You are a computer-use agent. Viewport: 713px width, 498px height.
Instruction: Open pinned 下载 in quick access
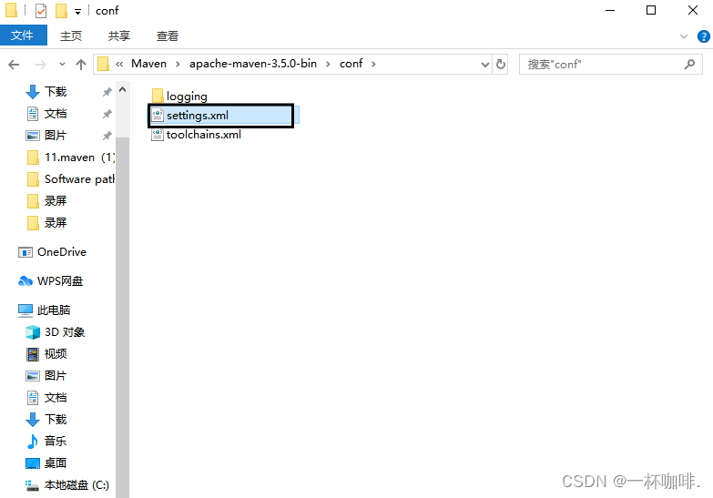[x=56, y=91]
